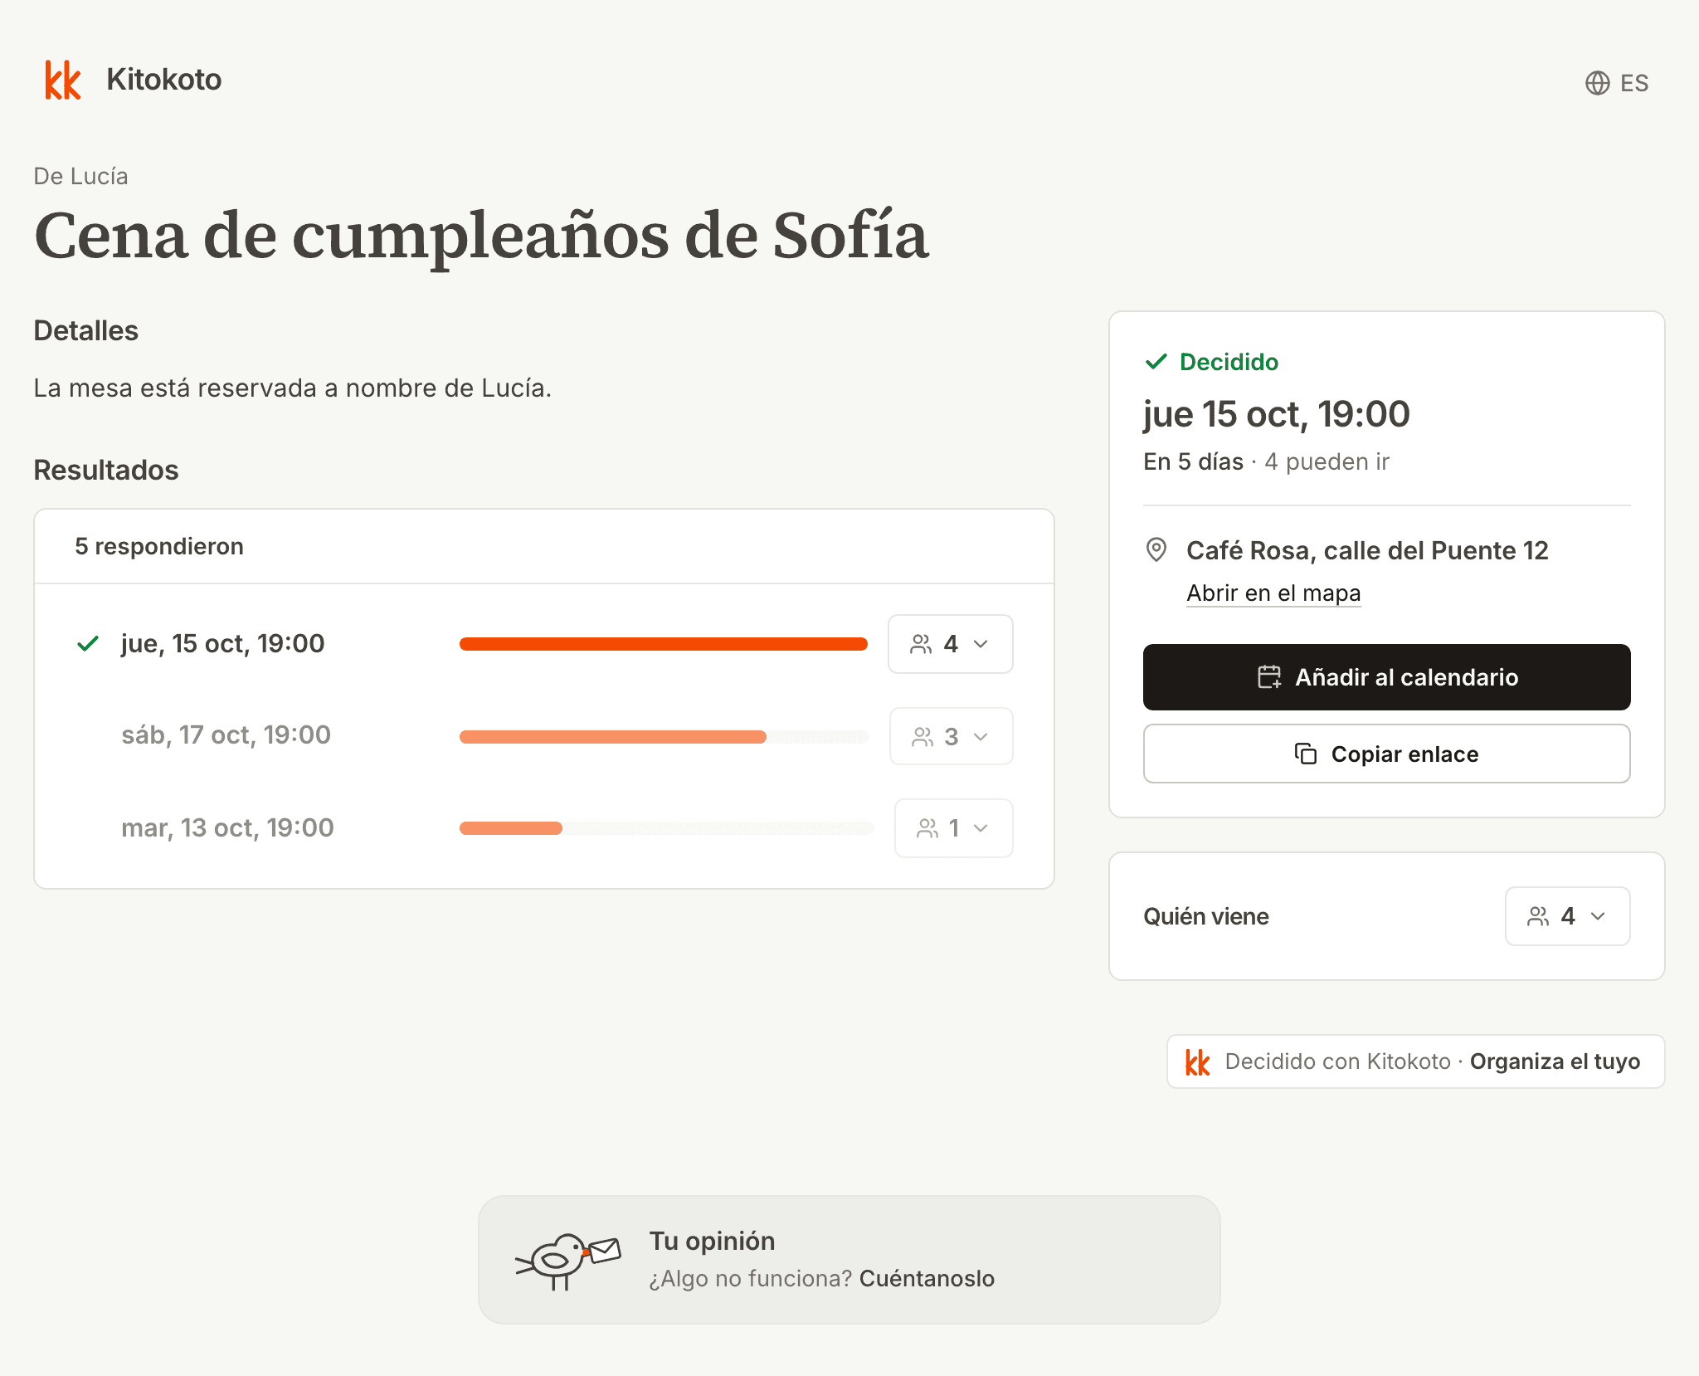
Task: Click Café Rosa, calle del Puente 12 address
Action: coord(1367,550)
